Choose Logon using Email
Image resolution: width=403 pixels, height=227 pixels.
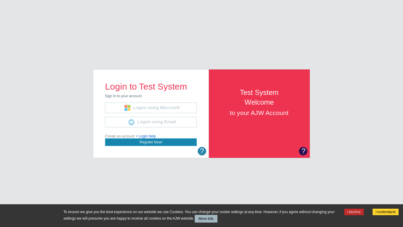pyautogui.click(x=151, y=122)
